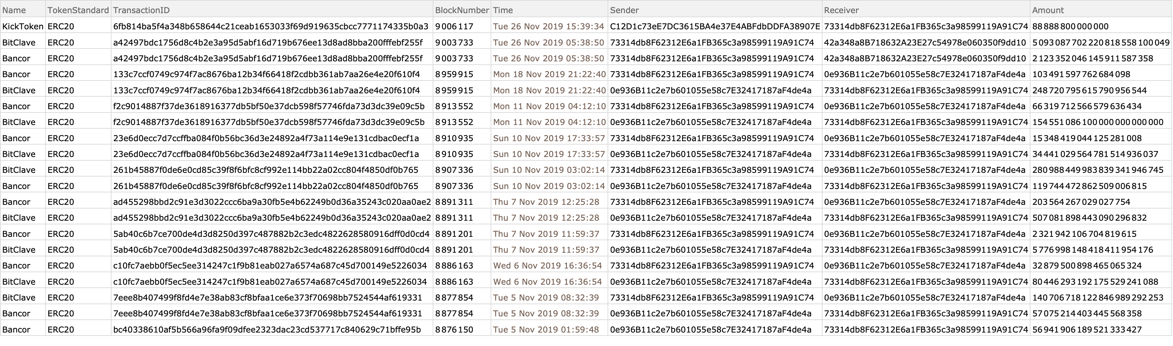Image resolution: width=1173 pixels, height=346 pixels.
Task: Click BitClave name in block 8 913 552 row
Action: [x=19, y=122]
